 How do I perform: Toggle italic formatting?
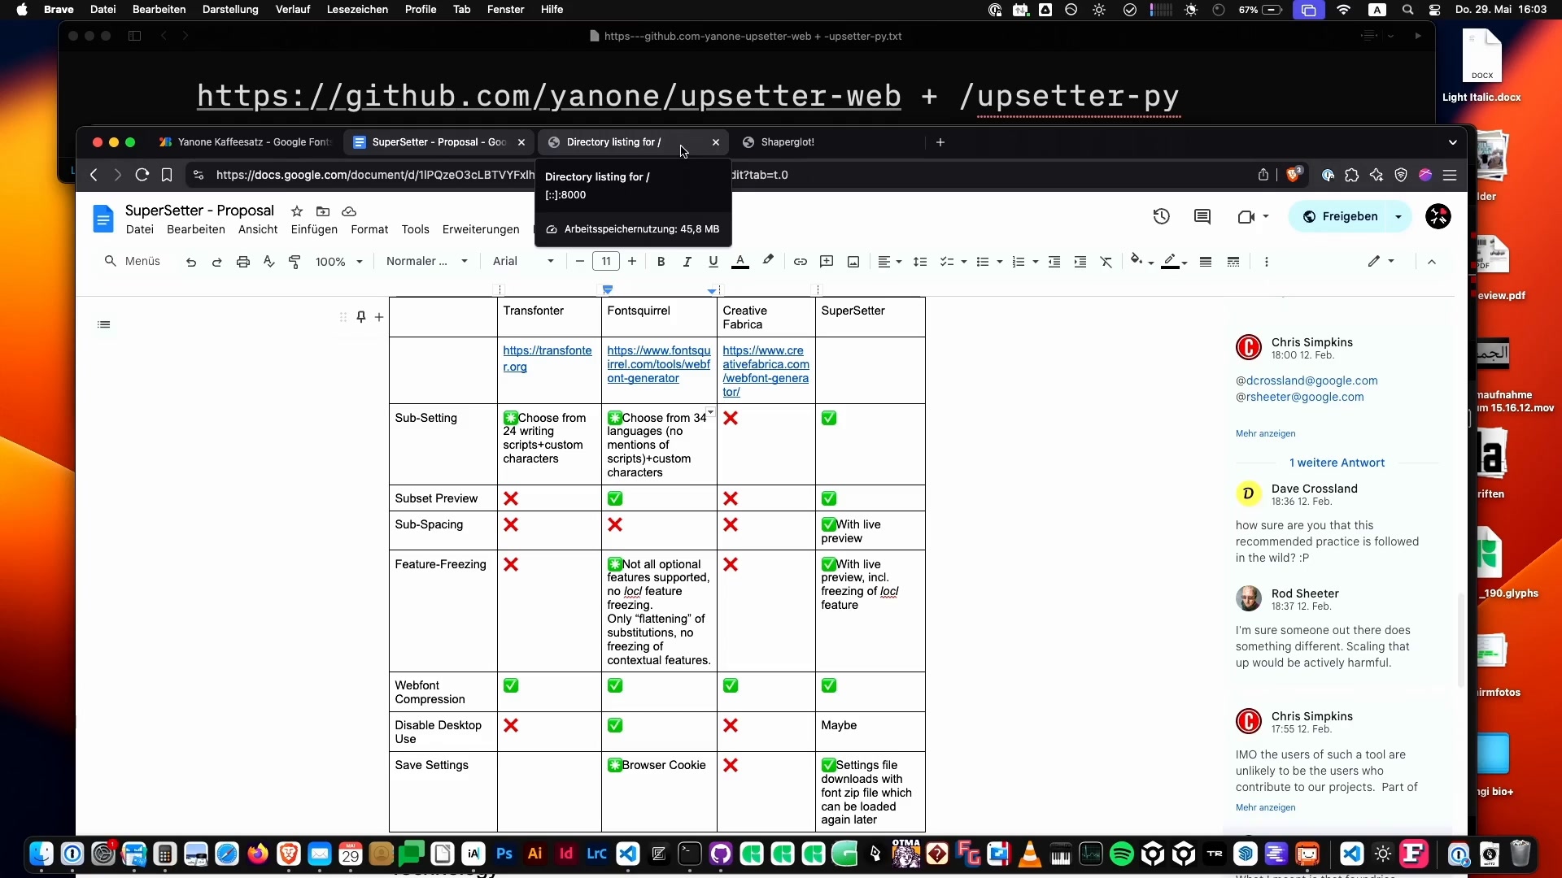(687, 262)
